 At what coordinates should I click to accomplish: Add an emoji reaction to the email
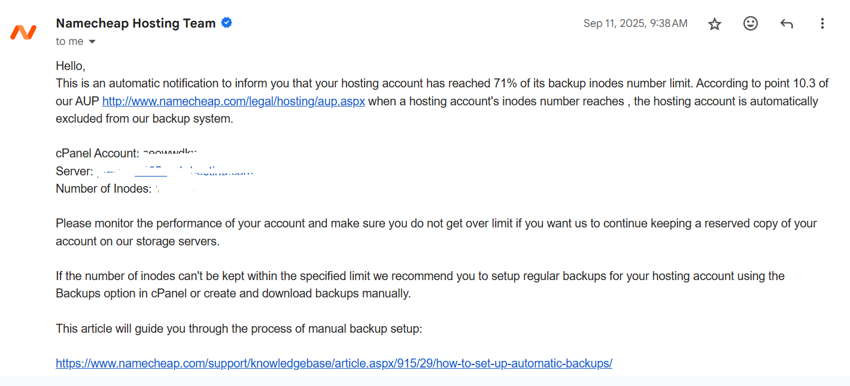(x=750, y=24)
